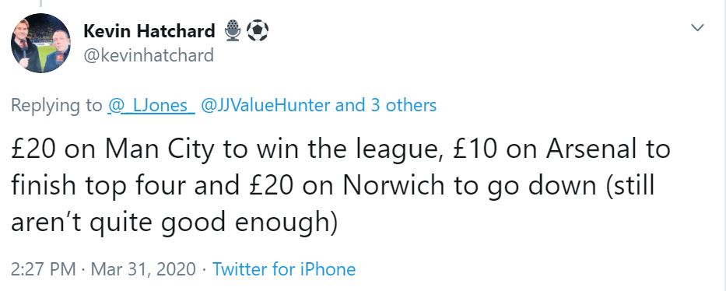Click the soccer ball emoji beside the name
The height and width of the screenshot is (291, 726).
(257, 30)
